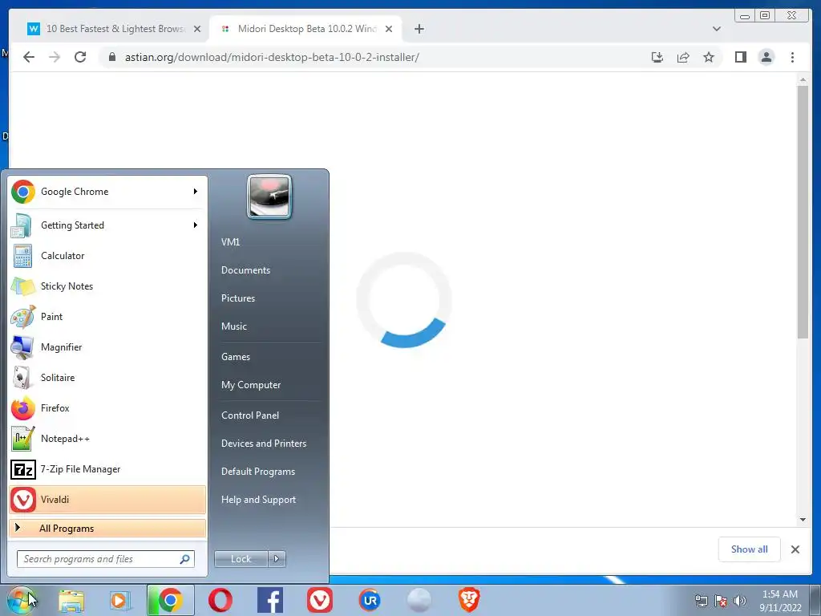
Task: Click the install page icon in address bar
Action: tap(657, 57)
